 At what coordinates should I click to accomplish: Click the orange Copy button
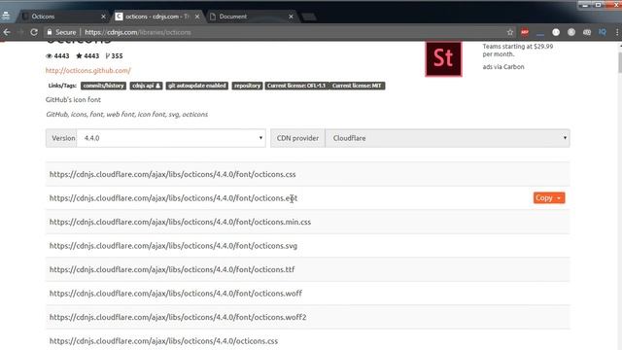pyautogui.click(x=549, y=197)
